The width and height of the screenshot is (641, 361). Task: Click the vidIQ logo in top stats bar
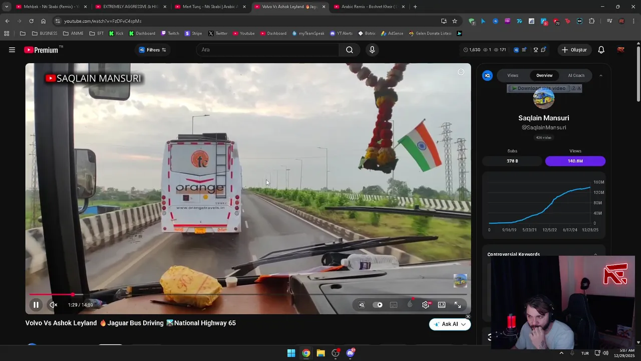(x=516, y=50)
